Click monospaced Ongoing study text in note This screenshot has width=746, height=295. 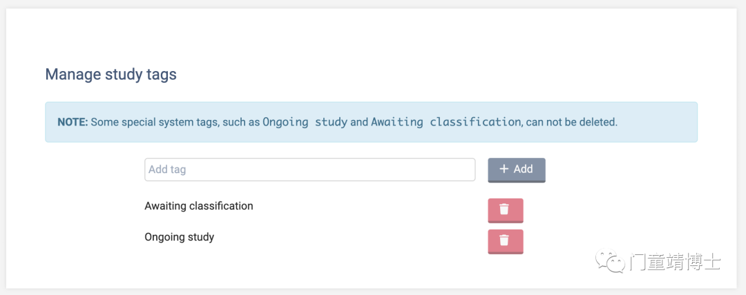[x=305, y=121]
